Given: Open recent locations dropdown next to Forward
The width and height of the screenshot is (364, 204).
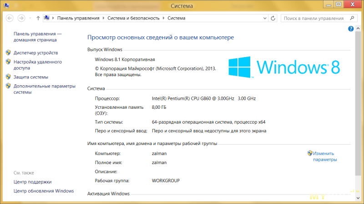Looking at the screenshot, I should coord(30,18).
